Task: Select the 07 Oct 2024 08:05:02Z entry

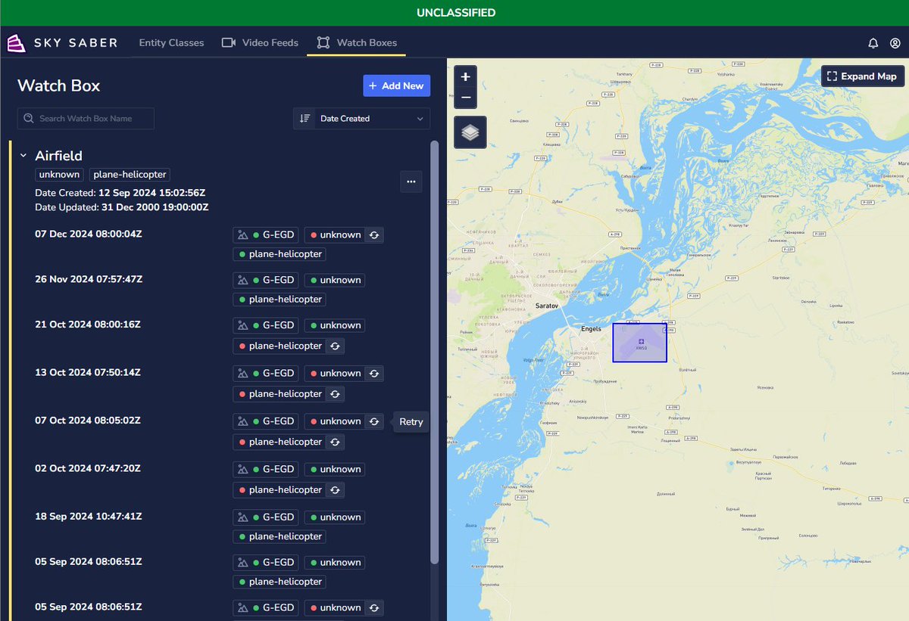Action: tap(89, 420)
